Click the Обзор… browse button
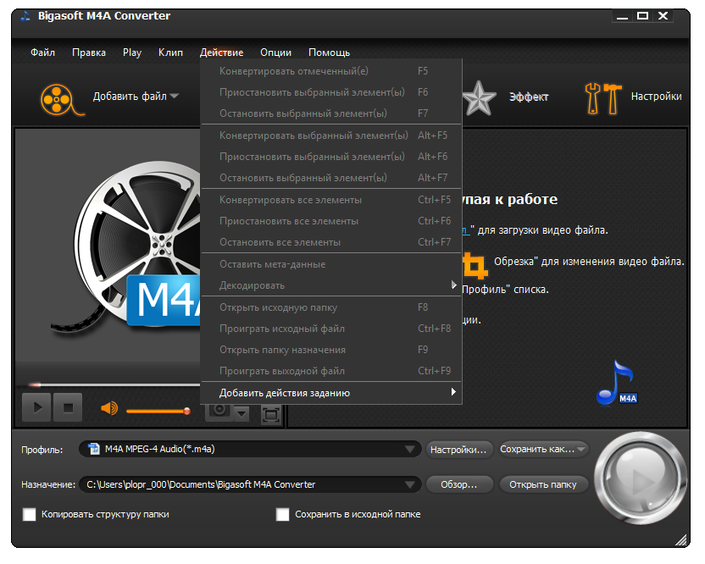 point(459,484)
